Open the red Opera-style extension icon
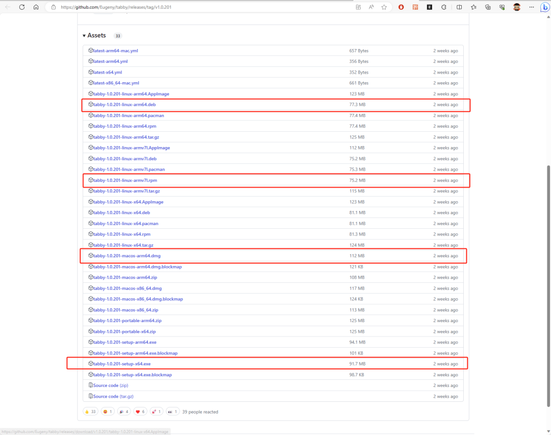This screenshot has width=551, height=435. coord(401,7)
